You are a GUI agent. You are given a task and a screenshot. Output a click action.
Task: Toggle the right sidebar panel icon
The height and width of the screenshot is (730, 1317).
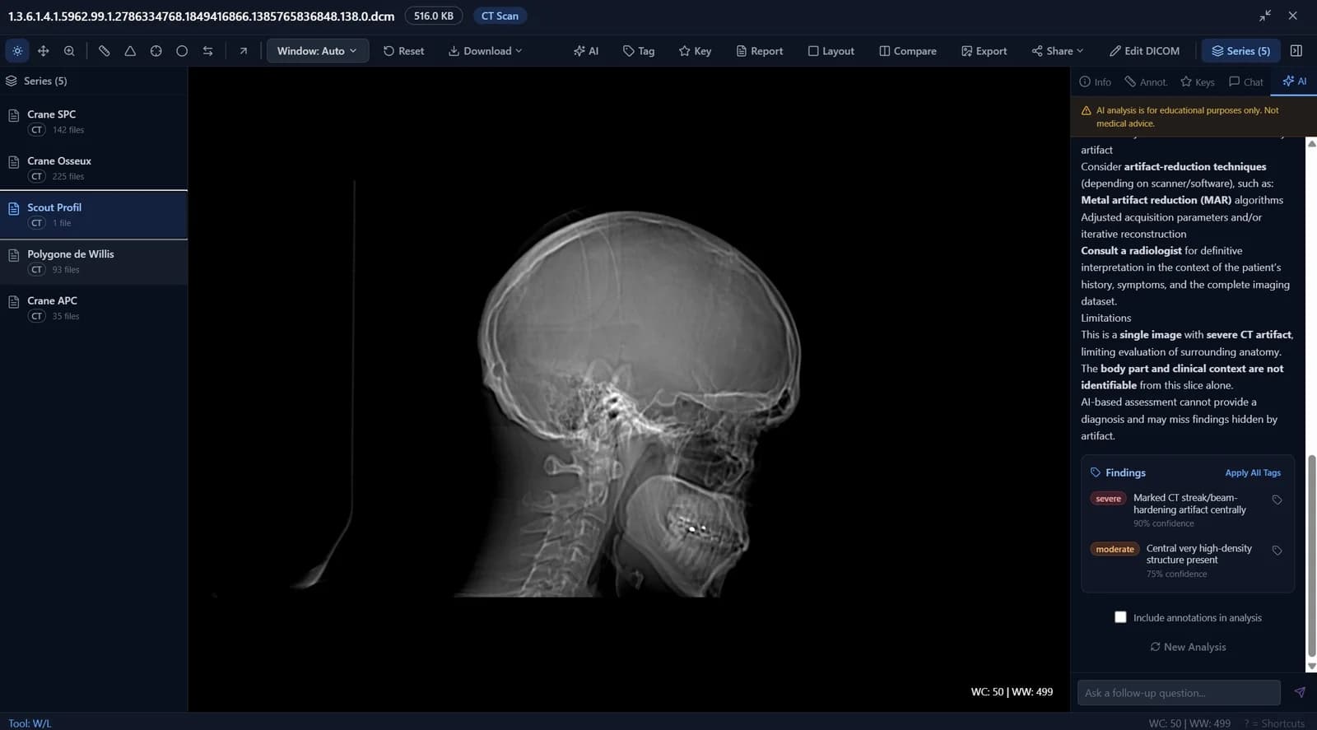coord(1296,51)
